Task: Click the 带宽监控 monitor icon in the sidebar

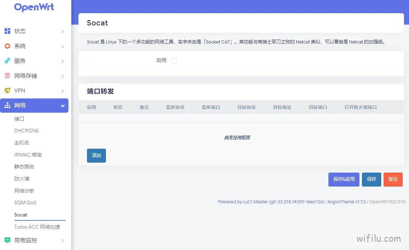Action: (7, 240)
